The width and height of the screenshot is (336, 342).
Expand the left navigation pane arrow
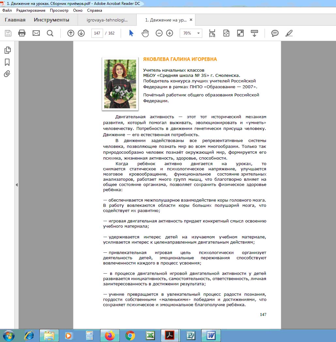[x=17, y=185]
